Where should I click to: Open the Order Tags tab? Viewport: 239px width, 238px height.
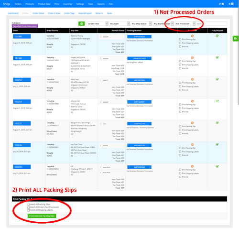69,13
